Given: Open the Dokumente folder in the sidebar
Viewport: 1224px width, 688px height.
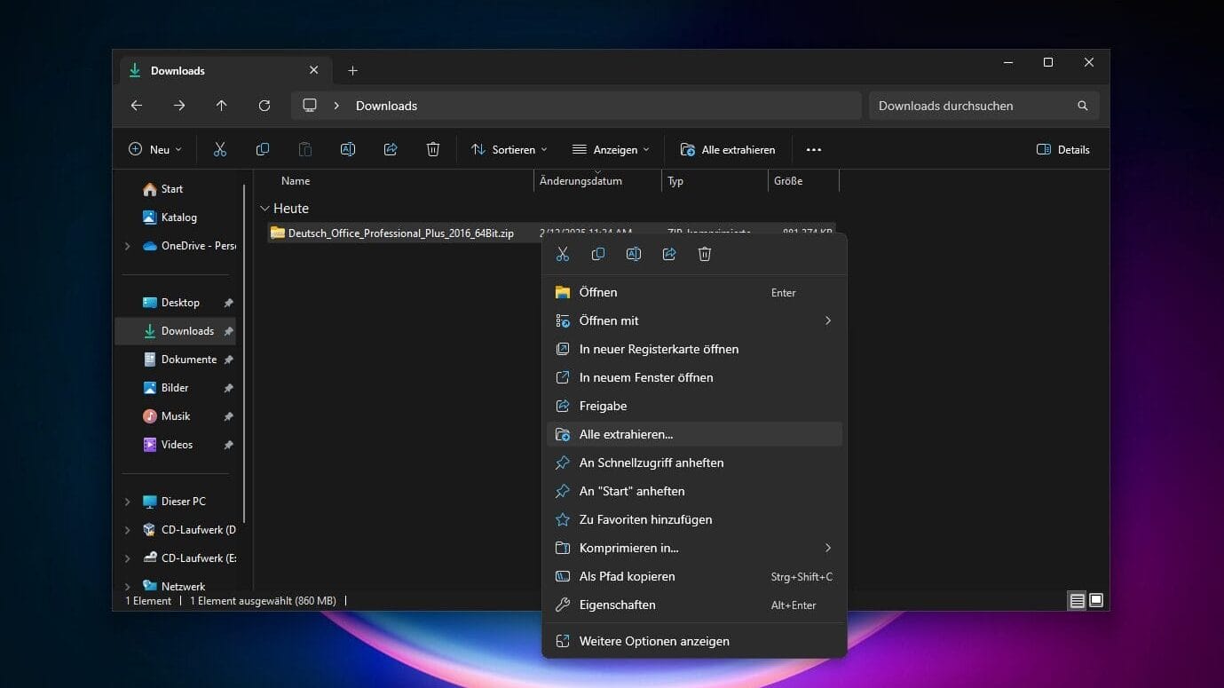Looking at the screenshot, I should [x=188, y=360].
